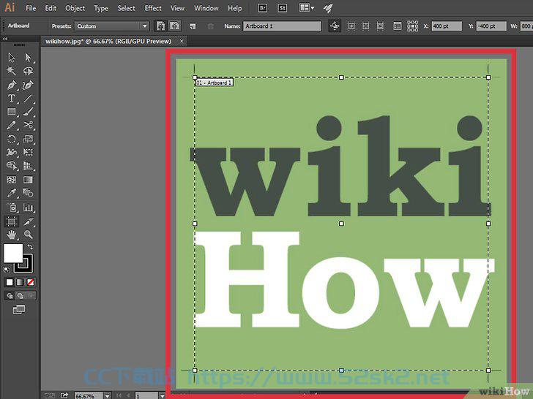Viewport: 533px width, 399px height.
Task: Select the Slice tool
Action: (28, 221)
